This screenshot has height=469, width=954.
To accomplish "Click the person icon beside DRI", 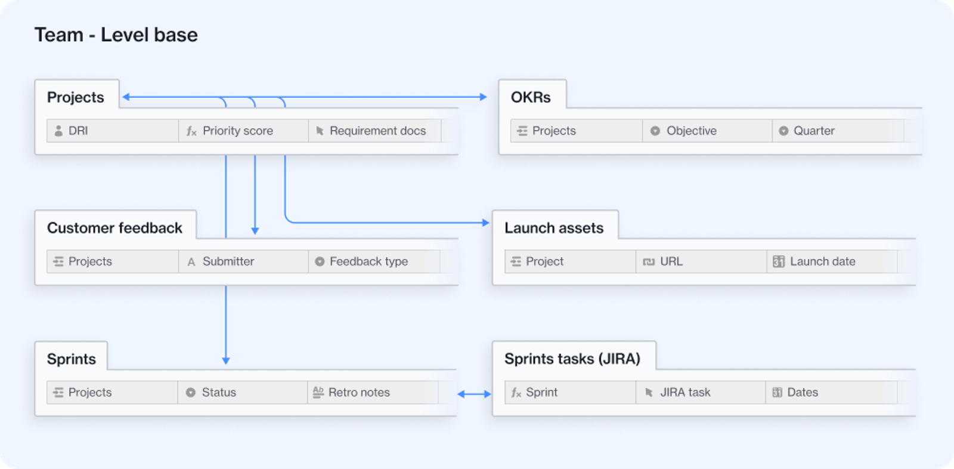I will [58, 131].
